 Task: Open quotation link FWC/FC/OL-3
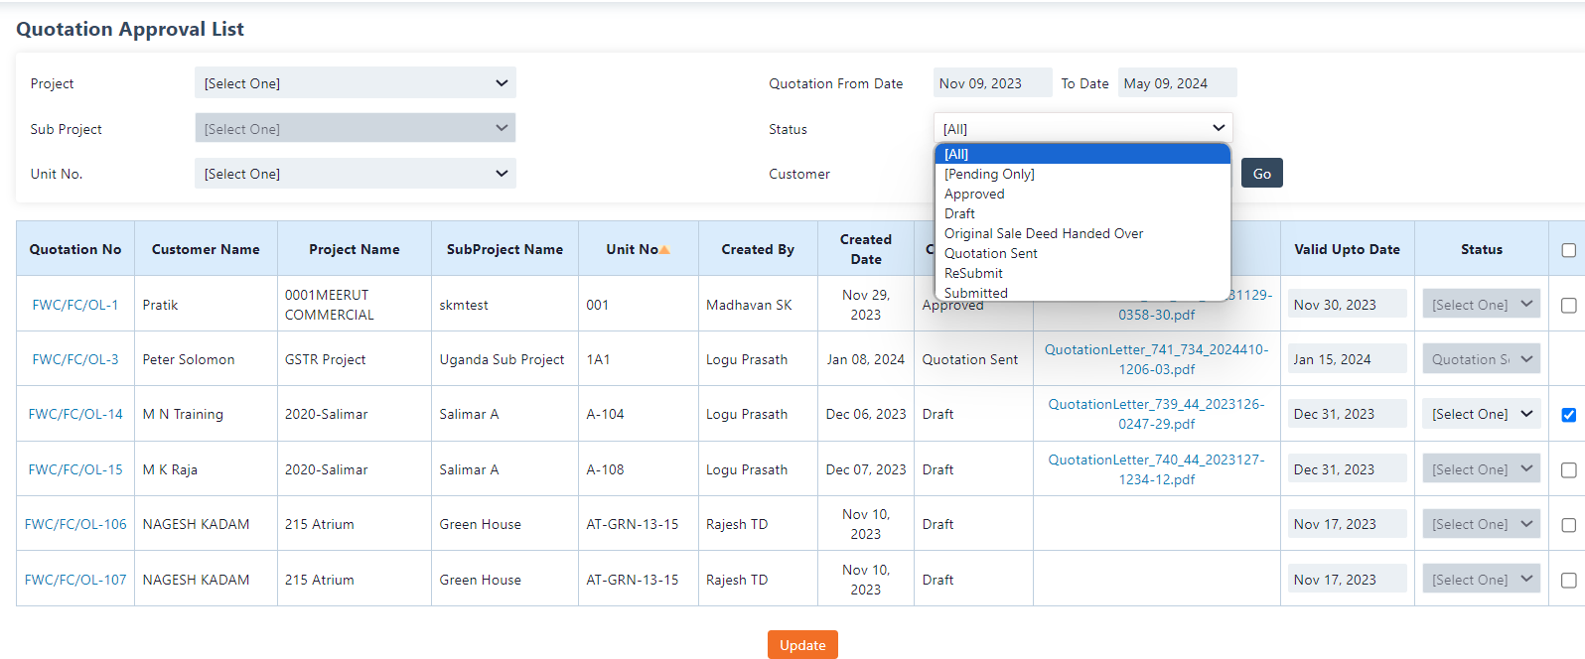click(75, 359)
